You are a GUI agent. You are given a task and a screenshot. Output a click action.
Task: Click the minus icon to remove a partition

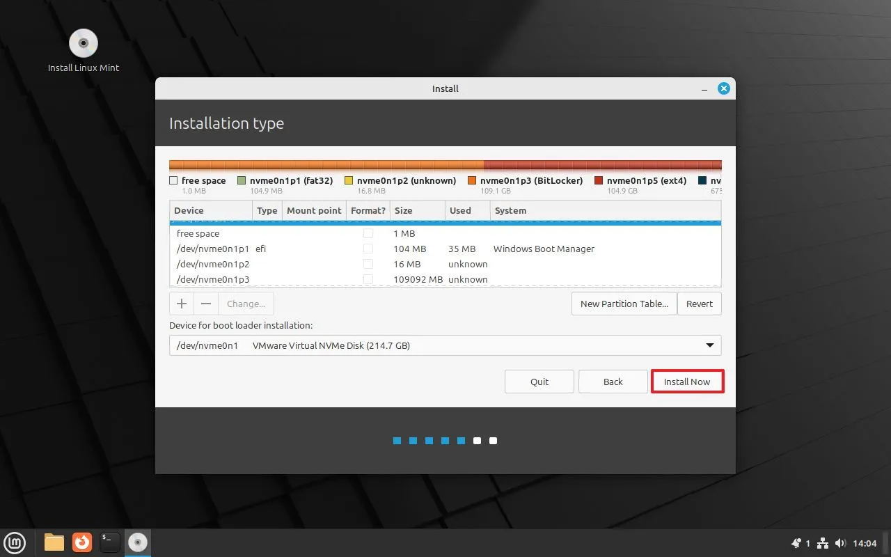[206, 304]
